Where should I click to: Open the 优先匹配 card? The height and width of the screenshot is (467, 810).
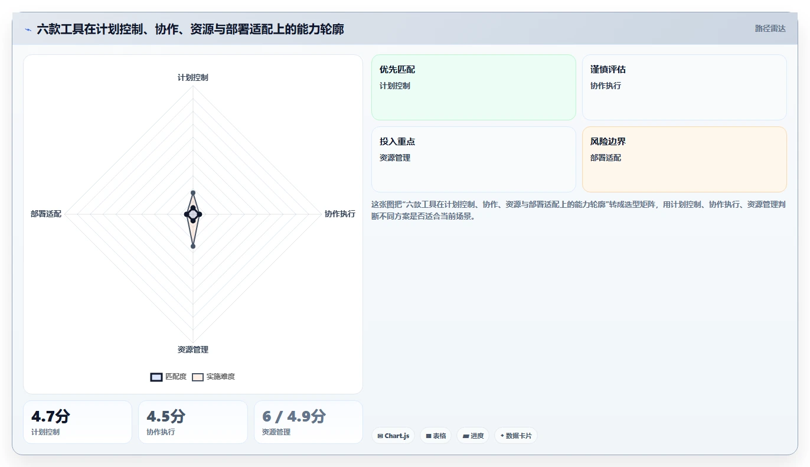(473, 87)
